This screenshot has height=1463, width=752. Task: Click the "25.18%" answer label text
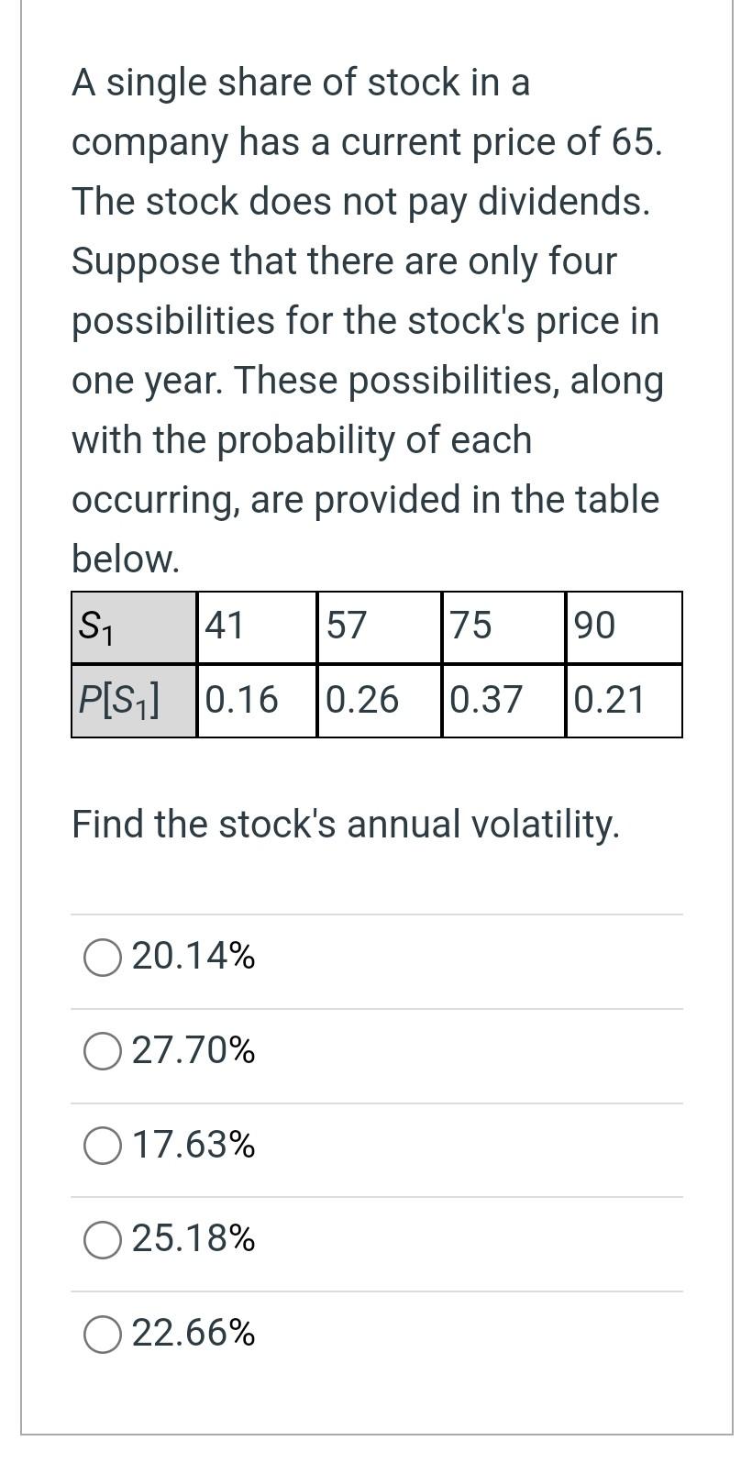[194, 1238]
